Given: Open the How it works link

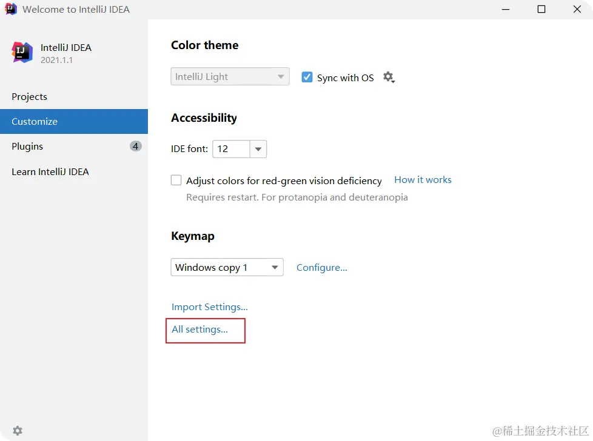Looking at the screenshot, I should 423,179.
